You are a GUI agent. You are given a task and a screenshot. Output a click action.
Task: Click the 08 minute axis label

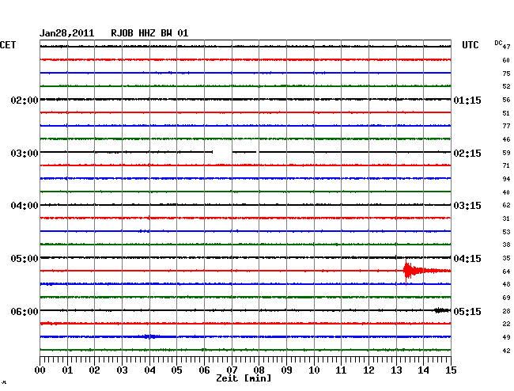pos(259,370)
